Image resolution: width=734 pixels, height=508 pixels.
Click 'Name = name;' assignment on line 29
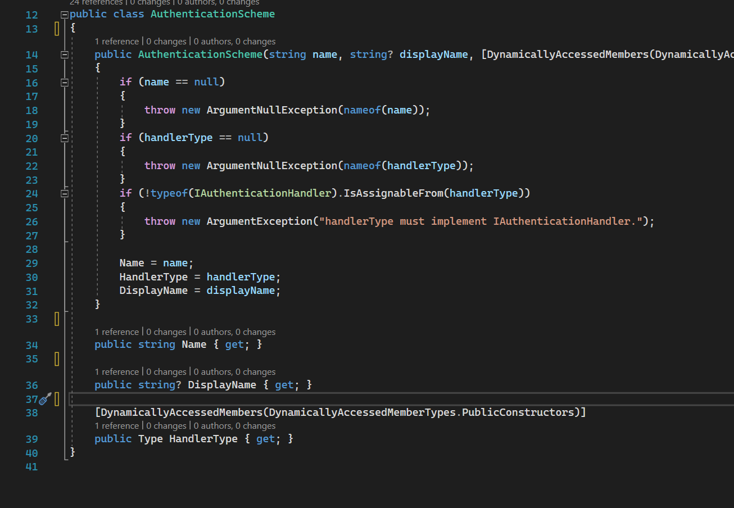tap(157, 263)
